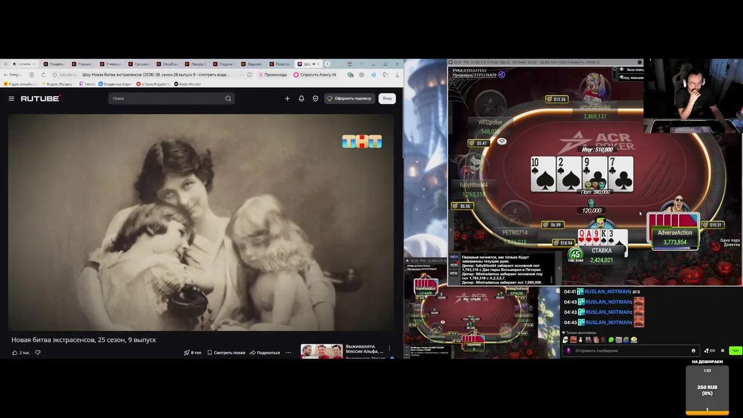Reload the page in browser
The image size is (743, 418).
point(44,74)
